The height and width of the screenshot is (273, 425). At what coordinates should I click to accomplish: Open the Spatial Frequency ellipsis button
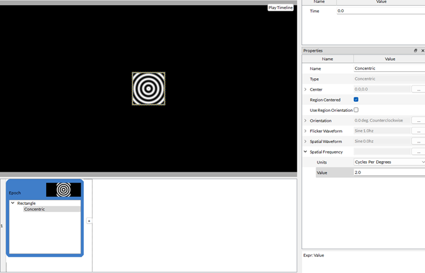[417, 152]
